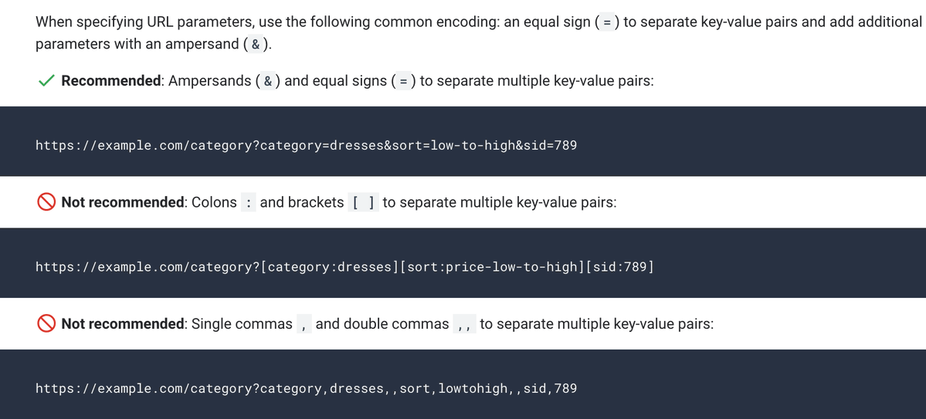Click the URL containing [category:dresses] brackets

pos(345,267)
